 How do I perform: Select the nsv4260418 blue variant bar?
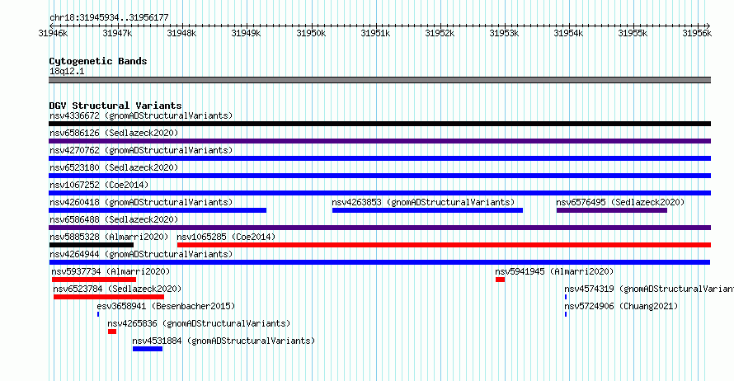coord(158,210)
